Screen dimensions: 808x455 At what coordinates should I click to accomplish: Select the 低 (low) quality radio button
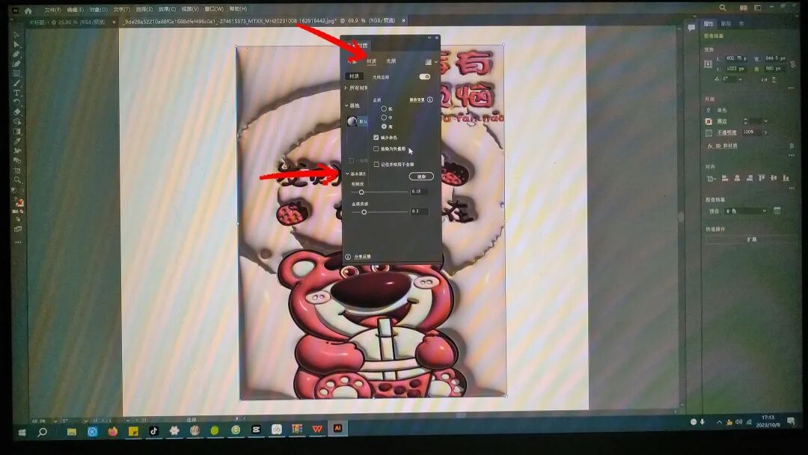tap(383, 109)
